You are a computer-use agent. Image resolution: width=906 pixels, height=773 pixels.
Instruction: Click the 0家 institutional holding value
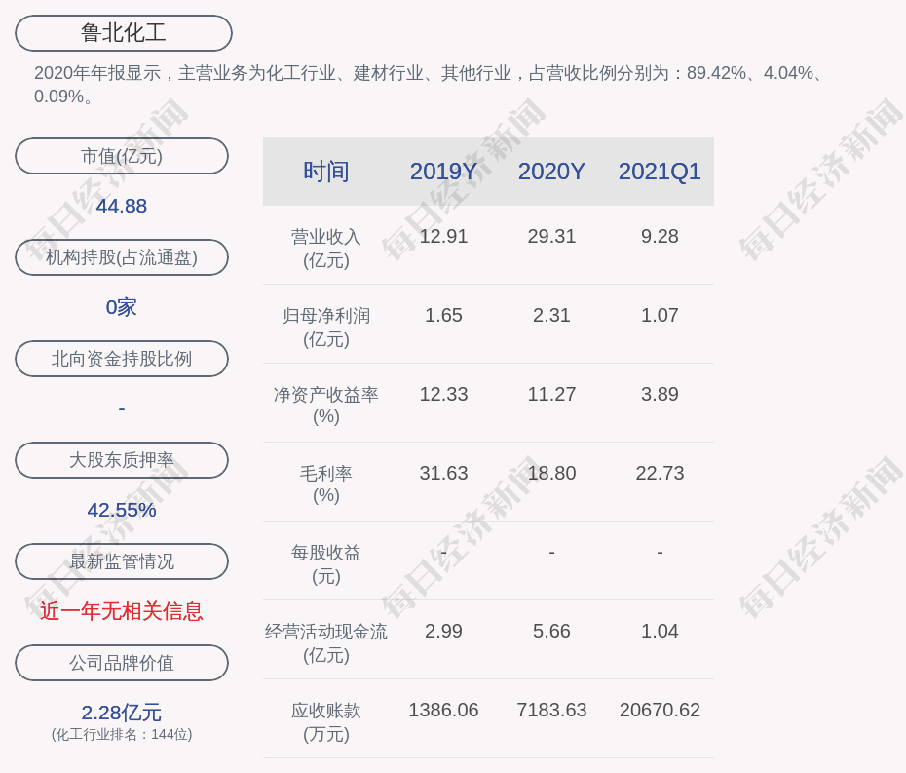point(122,307)
